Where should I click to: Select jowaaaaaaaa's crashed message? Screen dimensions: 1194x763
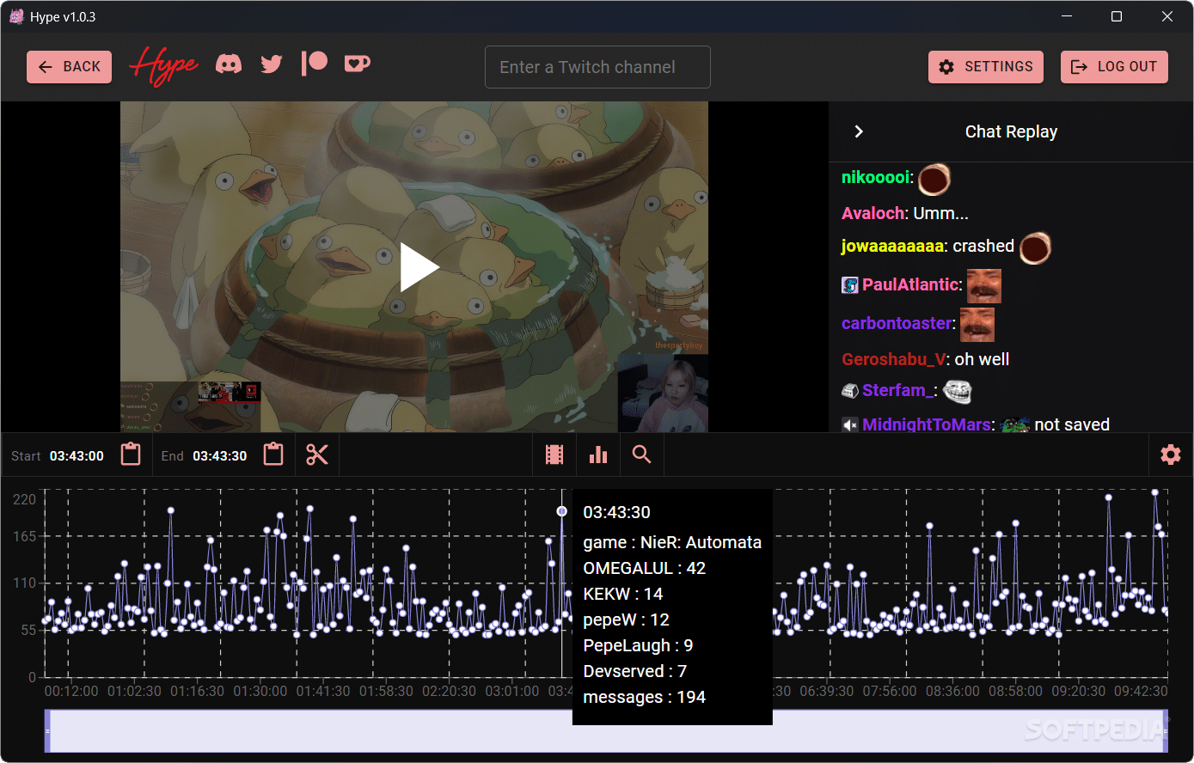click(x=983, y=247)
